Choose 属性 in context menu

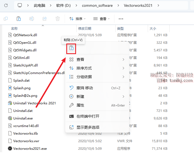pos(97,105)
